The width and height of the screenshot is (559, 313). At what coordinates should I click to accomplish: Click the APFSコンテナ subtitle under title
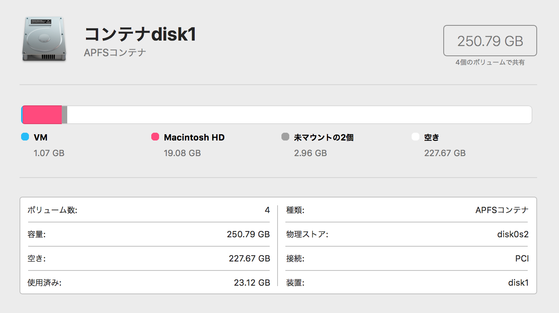(115, 53)
